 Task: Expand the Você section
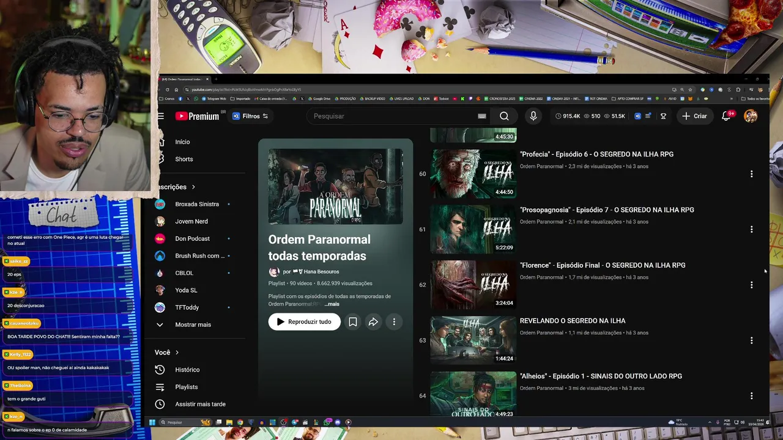click(x=166, y=353)
